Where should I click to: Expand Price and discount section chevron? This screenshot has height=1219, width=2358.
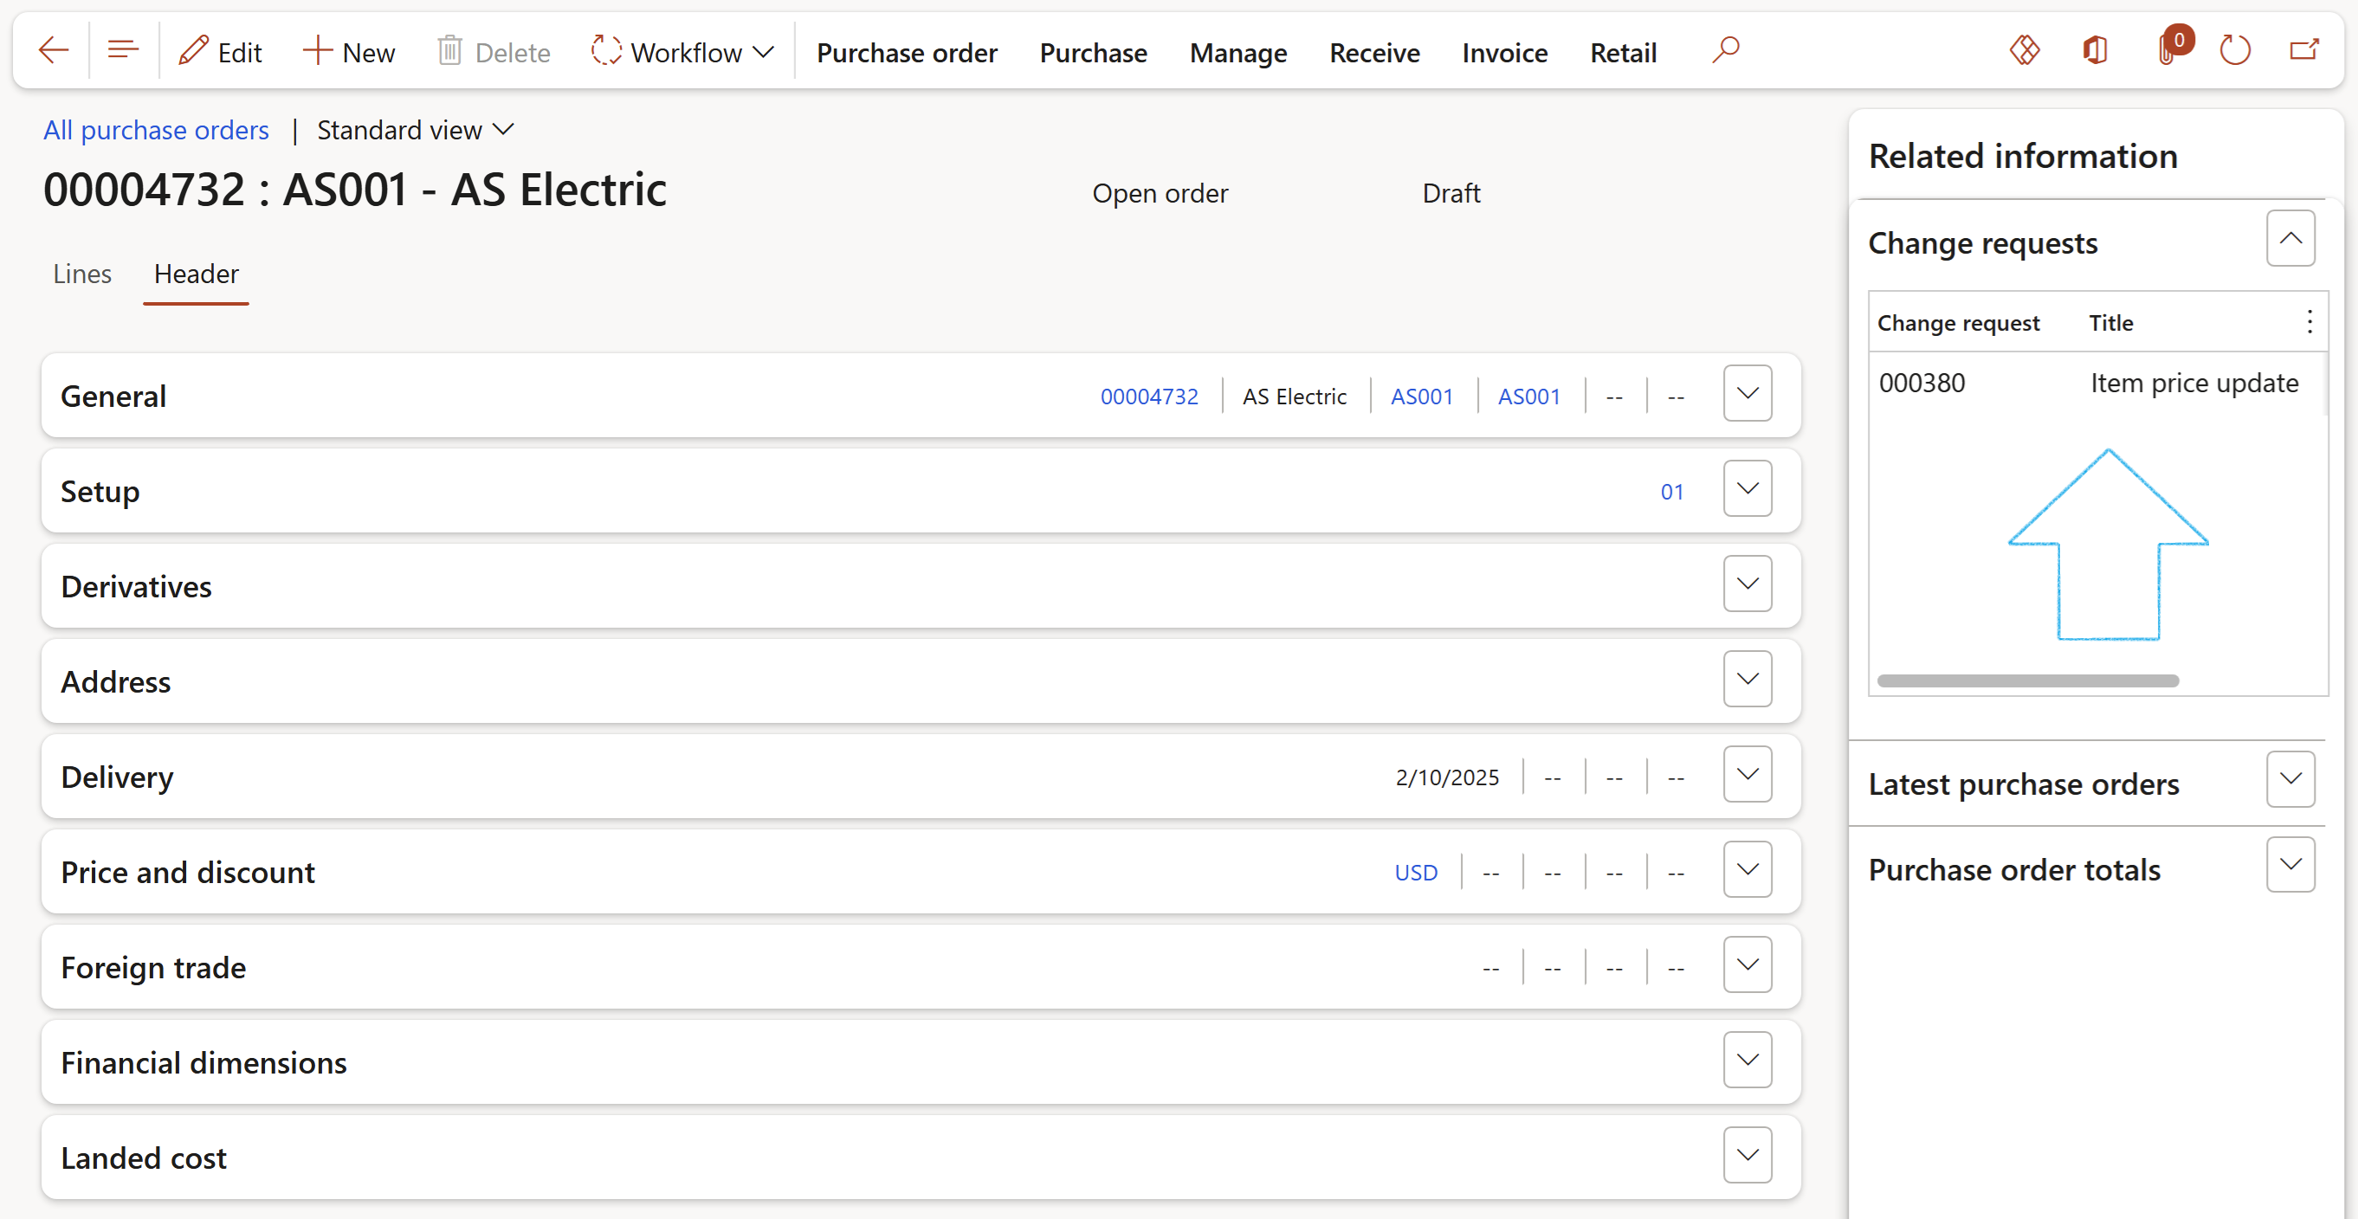pyautogui.click(x=1748, y=869)
